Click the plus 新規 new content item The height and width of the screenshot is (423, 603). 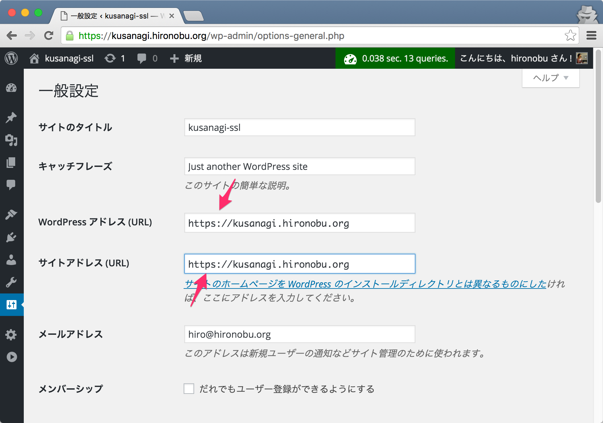186,58
